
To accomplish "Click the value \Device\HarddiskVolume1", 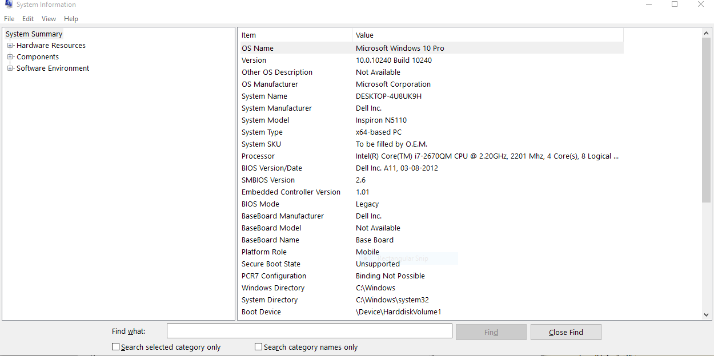I will click(x=399, y=312).
